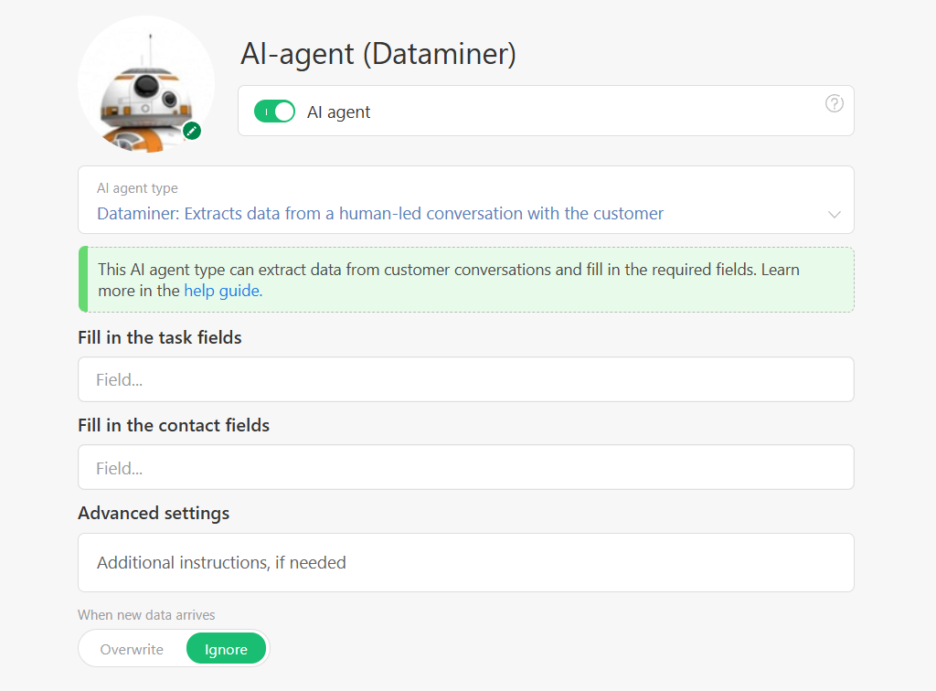936x691 pixels.
Task: Select Ignore for incoming data
Action: (x=226, y=648)
